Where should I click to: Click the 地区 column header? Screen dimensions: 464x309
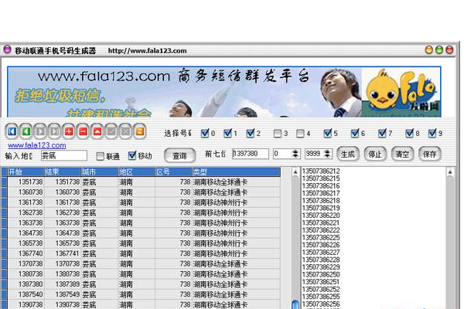[x=137, y=171]
